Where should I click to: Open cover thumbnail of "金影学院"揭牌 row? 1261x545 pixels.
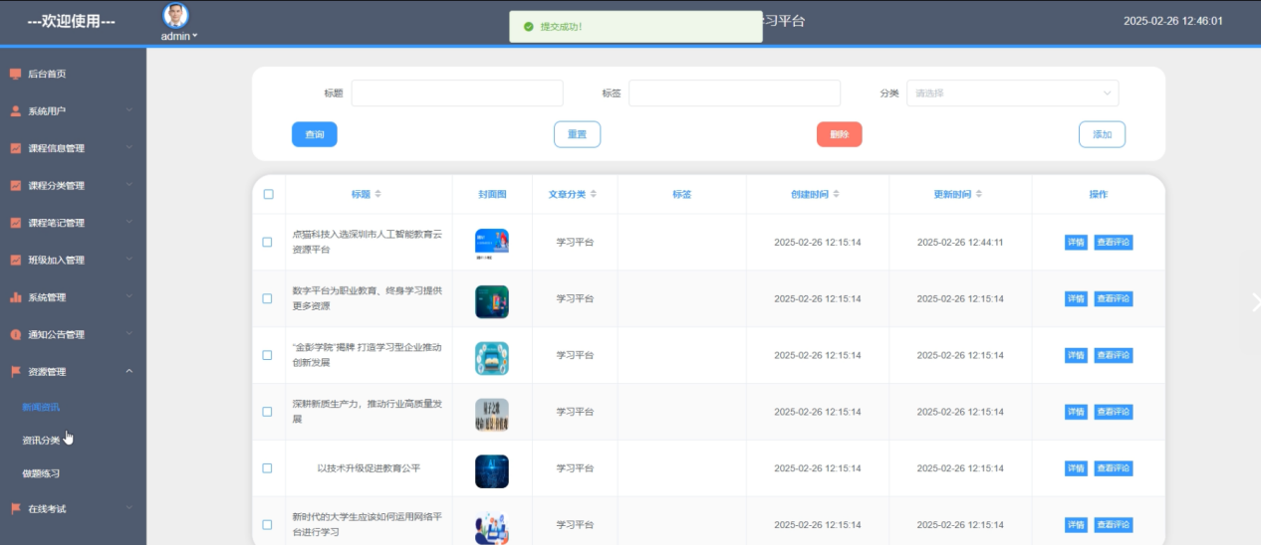click(492, 358)
